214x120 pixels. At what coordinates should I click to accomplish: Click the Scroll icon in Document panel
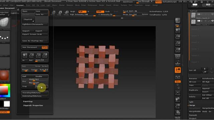(x=25, y=55)
